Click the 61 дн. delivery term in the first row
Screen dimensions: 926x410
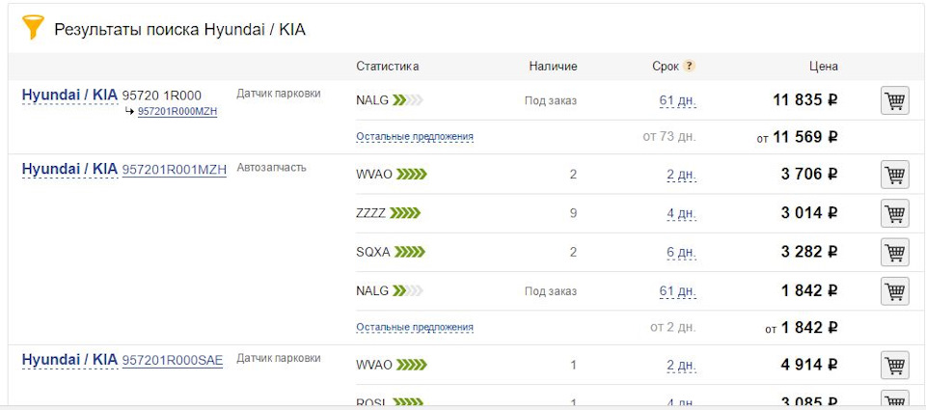pyautogui.click(x=677, y=100)
